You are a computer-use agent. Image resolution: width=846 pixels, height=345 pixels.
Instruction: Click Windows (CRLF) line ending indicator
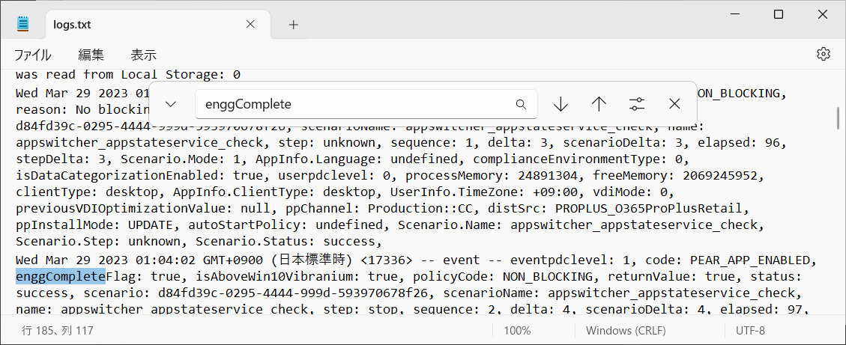(626, 331)
